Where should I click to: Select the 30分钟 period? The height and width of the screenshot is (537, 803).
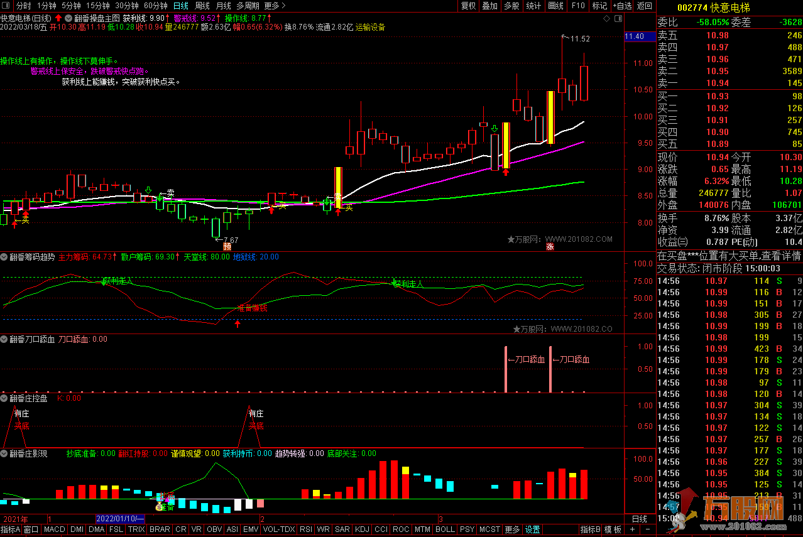[x=127, y=6]
